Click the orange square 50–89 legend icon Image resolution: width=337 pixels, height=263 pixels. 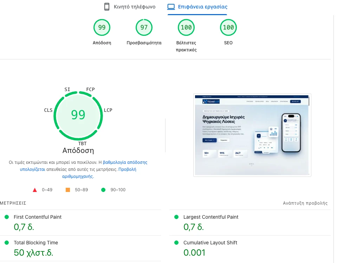[68, 190]
